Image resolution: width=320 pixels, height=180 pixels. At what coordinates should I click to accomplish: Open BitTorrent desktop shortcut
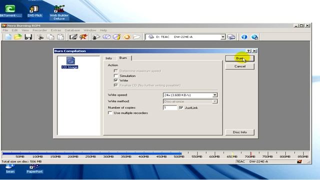point(10,11)
